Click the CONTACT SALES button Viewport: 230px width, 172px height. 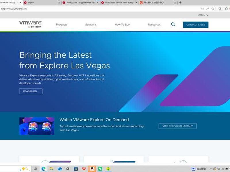[196, 25]
